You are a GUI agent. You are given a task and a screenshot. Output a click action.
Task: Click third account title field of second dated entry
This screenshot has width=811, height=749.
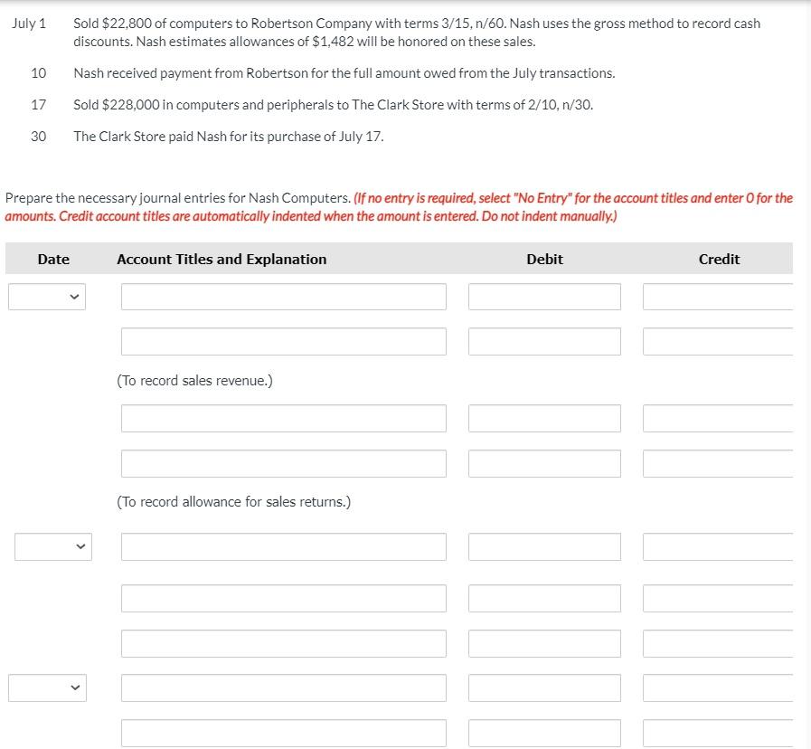pos(283,643)
